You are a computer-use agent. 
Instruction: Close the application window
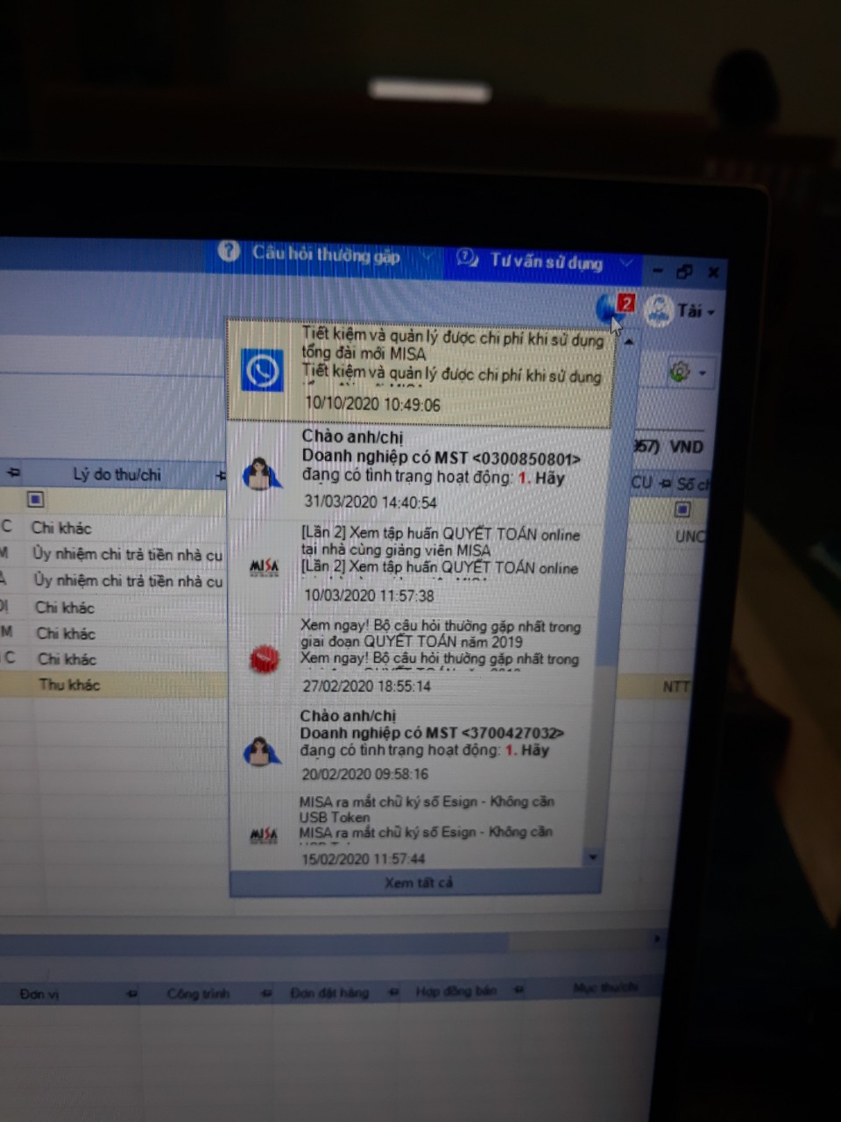pyautogui.click(x=714, y=273)
